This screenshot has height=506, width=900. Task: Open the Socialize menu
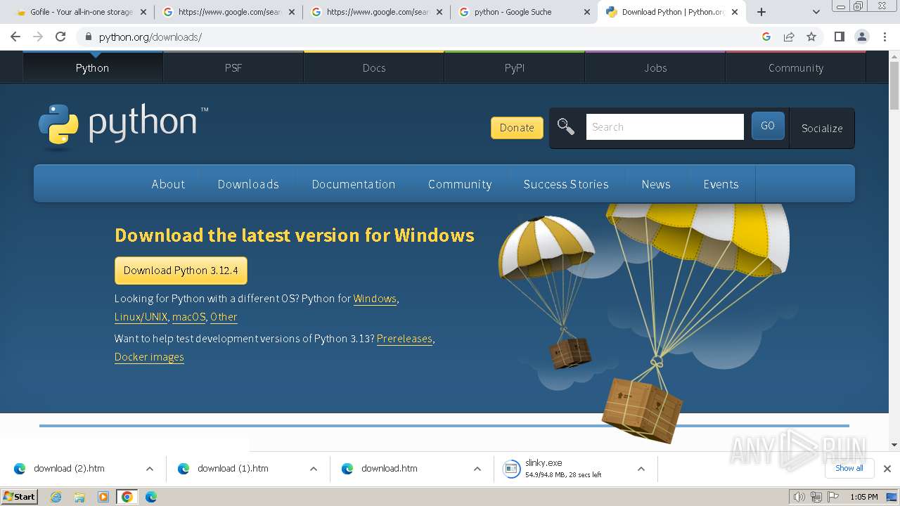coord(822,128)
